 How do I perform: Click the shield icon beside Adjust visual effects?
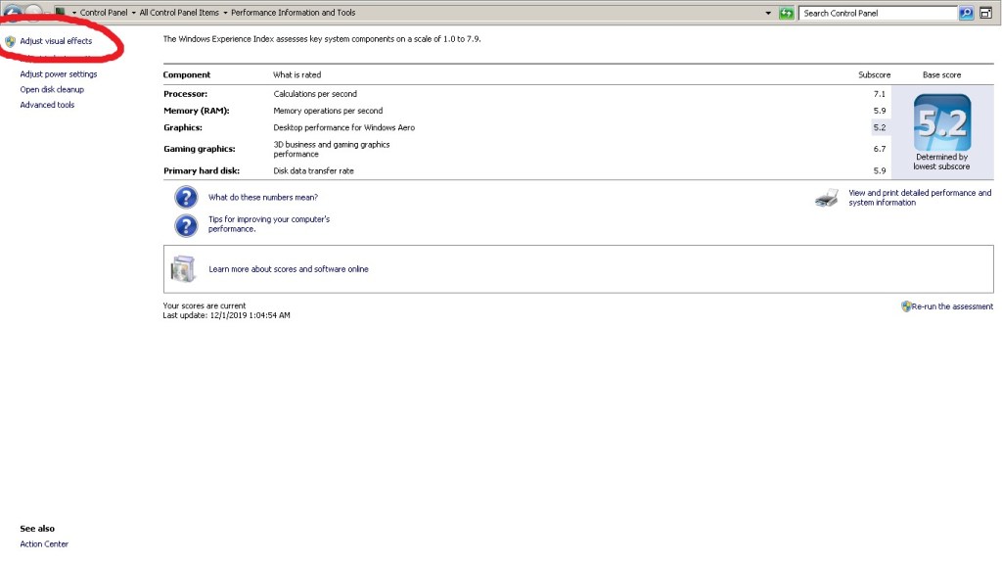click(x=10, y=42)
